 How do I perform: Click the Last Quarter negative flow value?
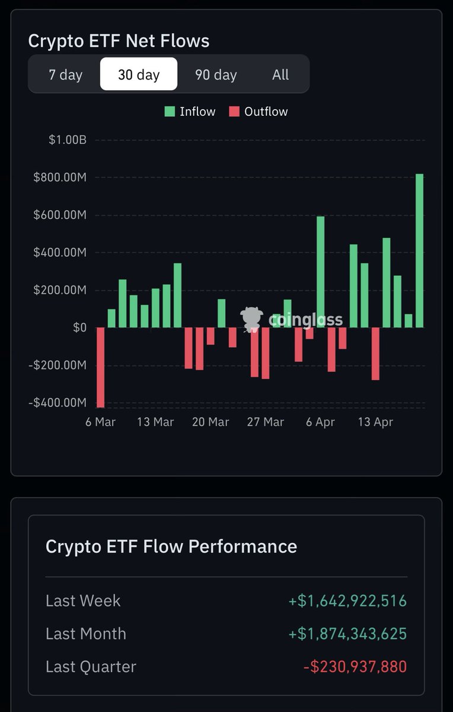pos(355,666)
